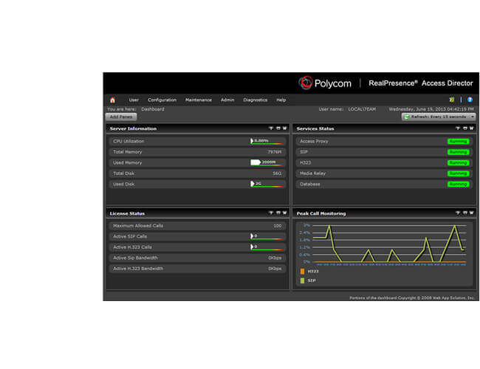Click the CPU Utilization gauge
480x369 pixels.
click(267, 142)
